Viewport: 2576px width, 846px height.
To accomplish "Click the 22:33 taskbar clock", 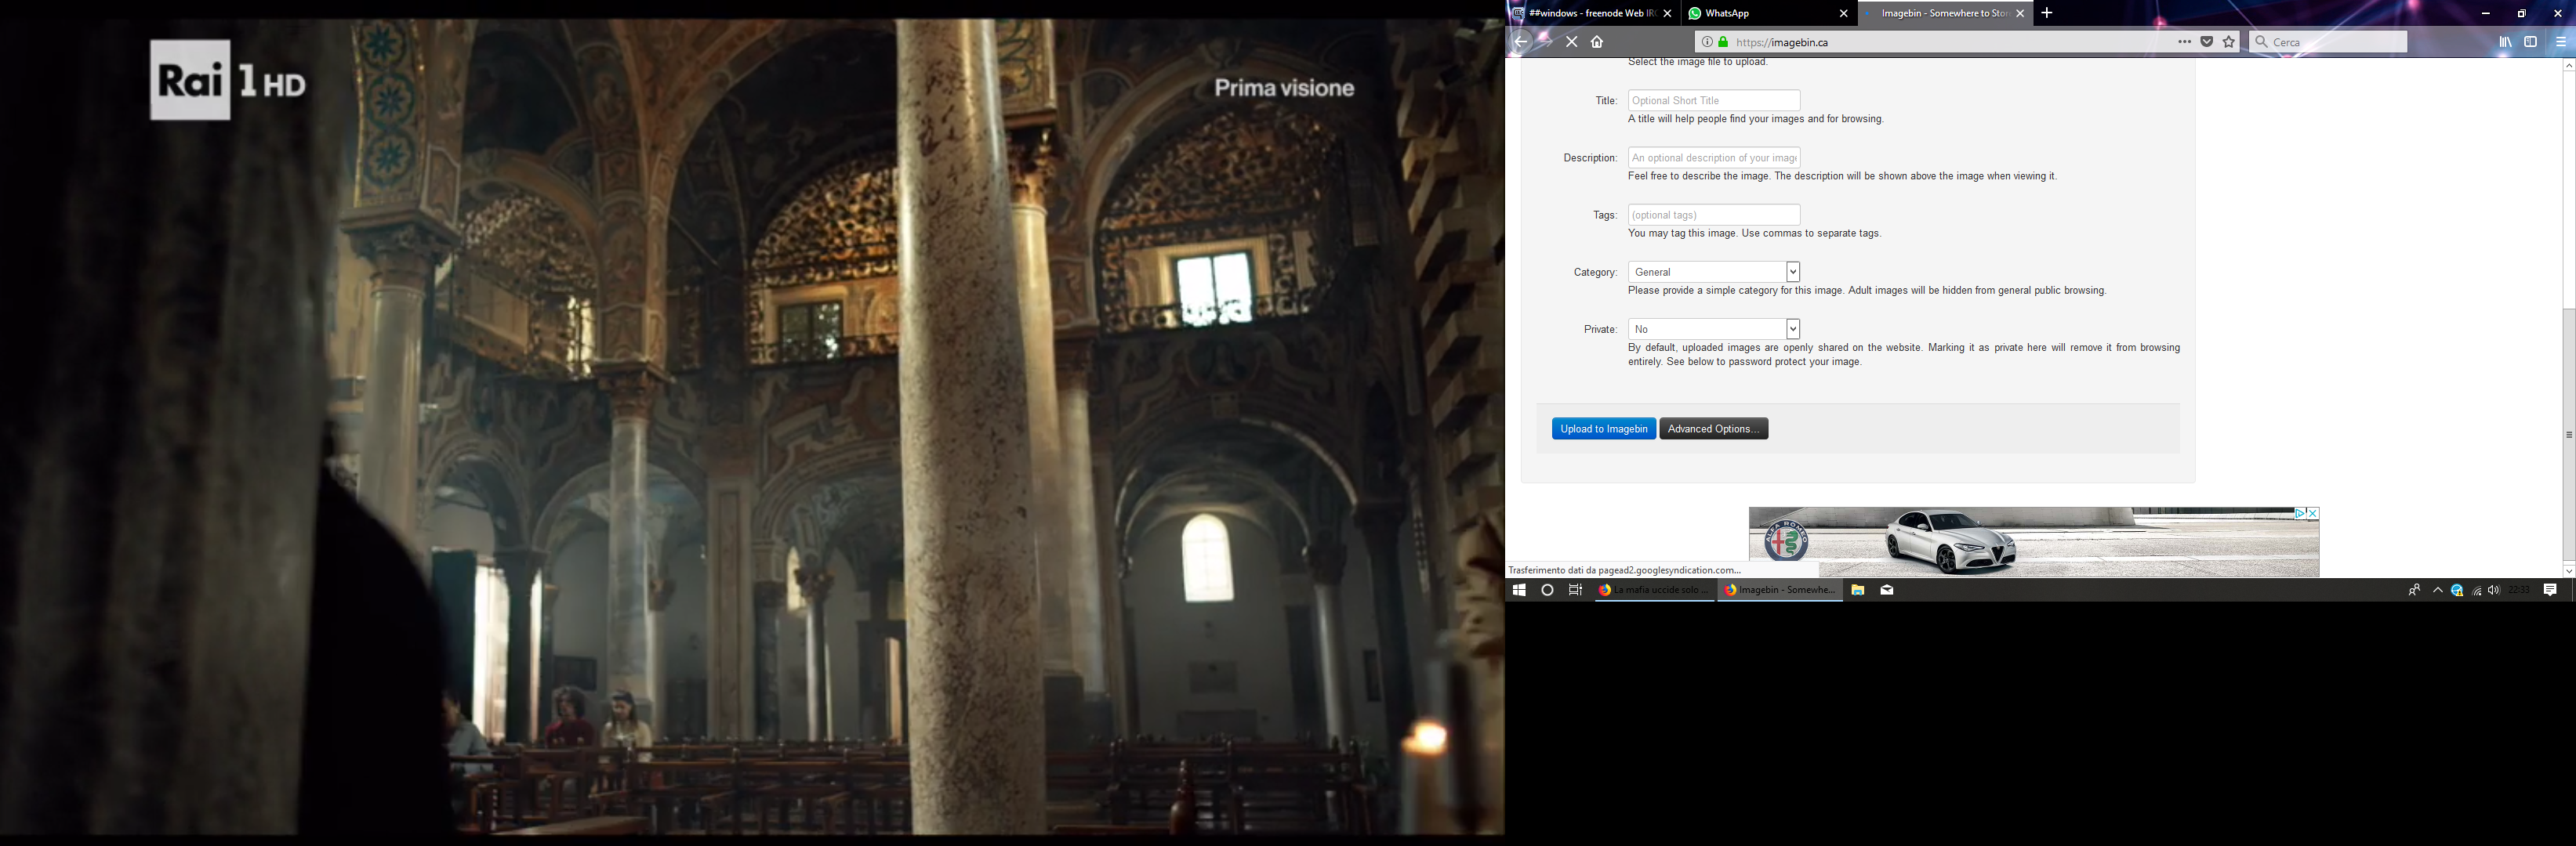I will (x=2519, y=591).
